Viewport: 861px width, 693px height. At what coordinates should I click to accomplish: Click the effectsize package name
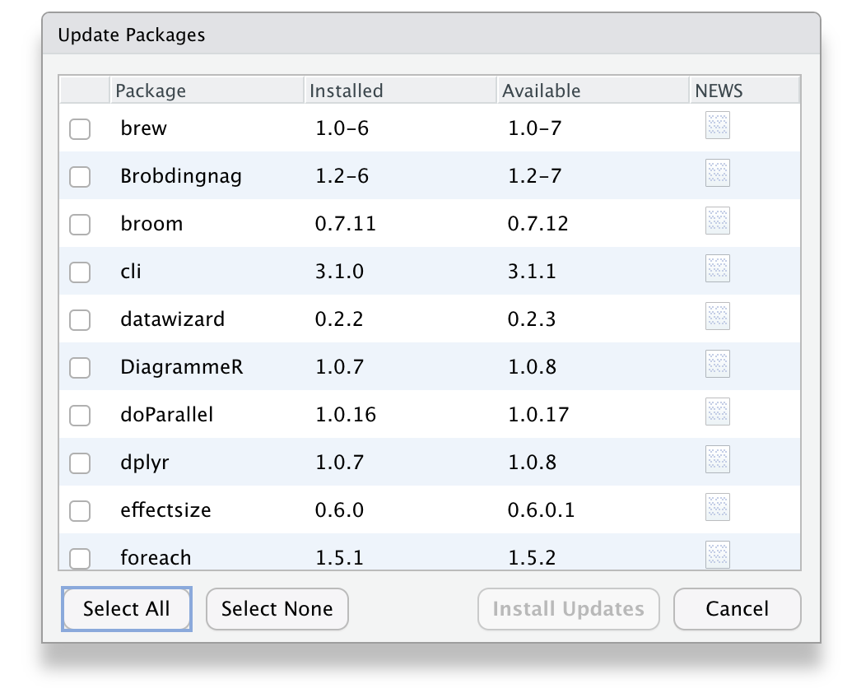click(165, 510)
